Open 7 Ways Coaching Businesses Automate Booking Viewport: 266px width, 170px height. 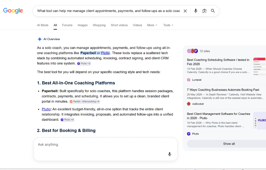[x=223, y=90]
